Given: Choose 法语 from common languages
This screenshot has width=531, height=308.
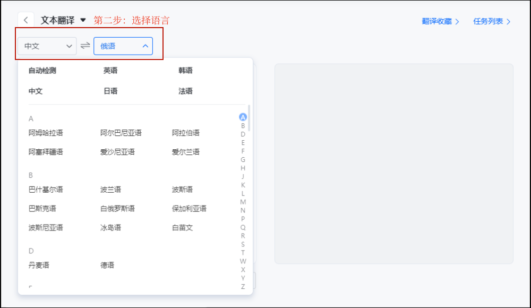Looking at the screenshot, I should (x=185, y=91).
